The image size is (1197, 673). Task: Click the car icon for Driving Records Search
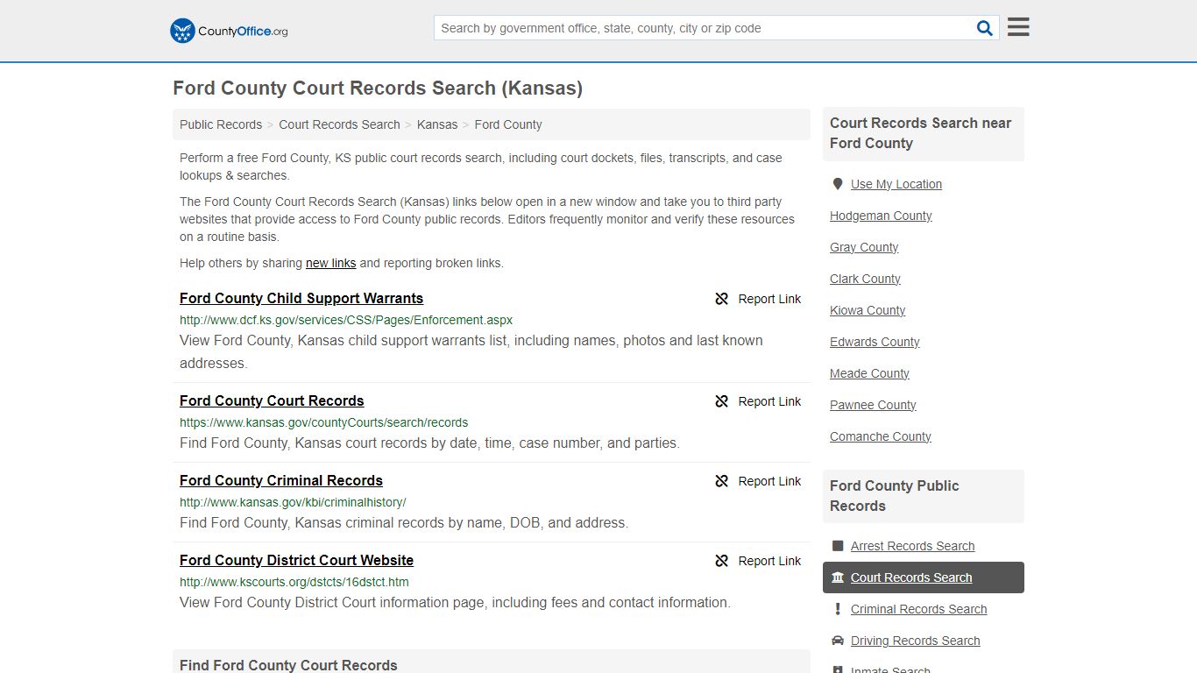coord(838,641)
